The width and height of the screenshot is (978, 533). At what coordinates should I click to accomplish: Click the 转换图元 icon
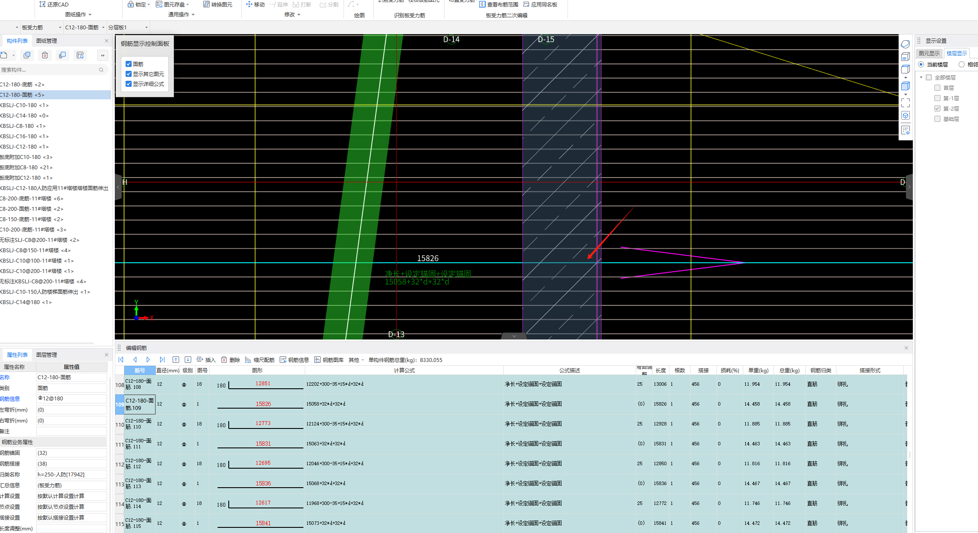click(x=206, y=4)
